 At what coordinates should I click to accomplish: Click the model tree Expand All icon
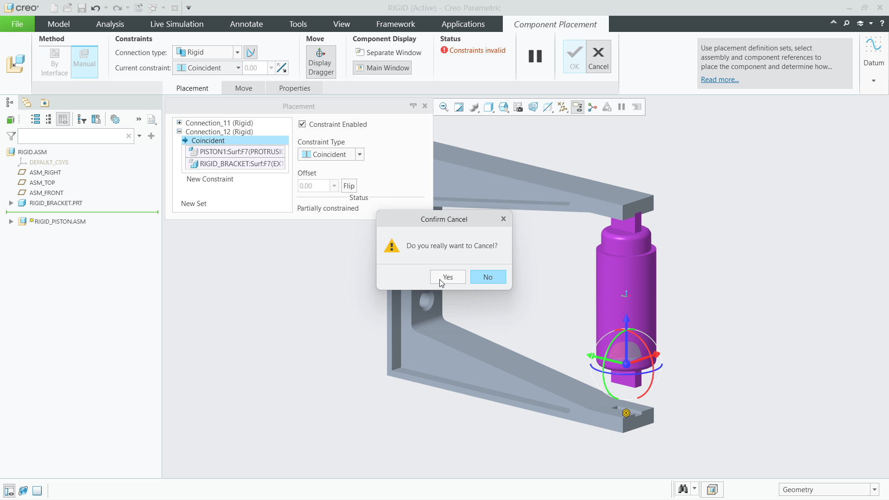click(35, 119)
